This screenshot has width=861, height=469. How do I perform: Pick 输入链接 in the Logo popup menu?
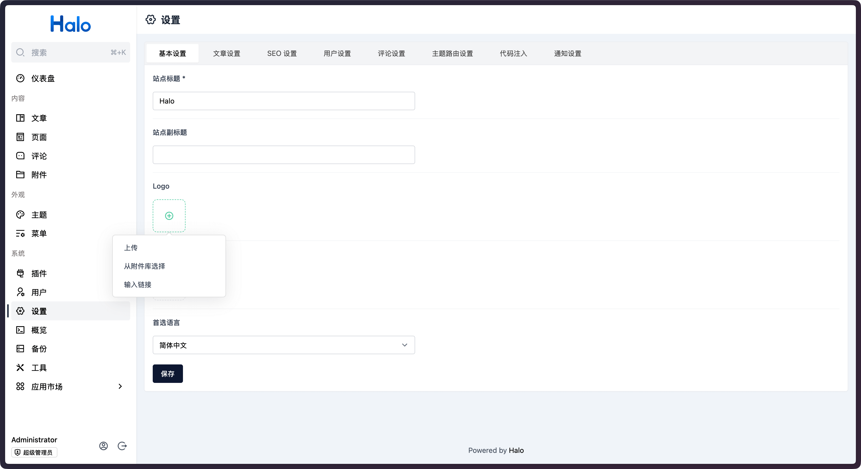tap(138, 284)
